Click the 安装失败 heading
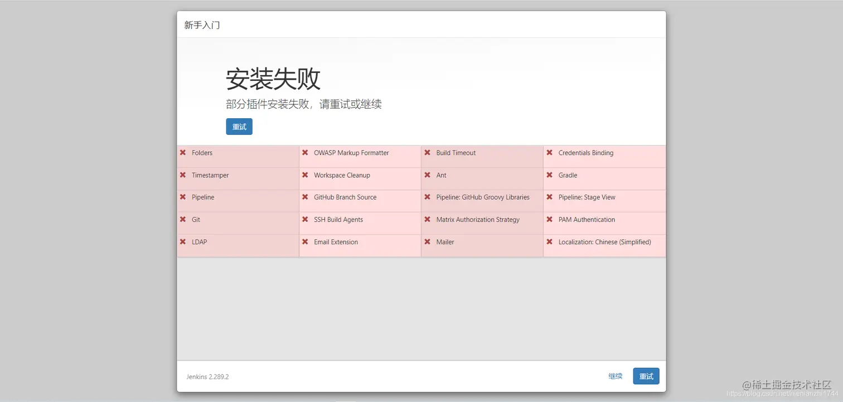 click(x=273, y=79)
